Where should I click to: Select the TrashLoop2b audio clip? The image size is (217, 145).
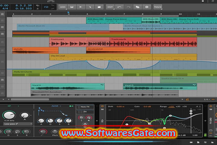[153, 42]
